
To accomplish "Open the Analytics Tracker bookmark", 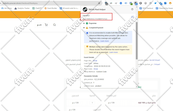I will 22,8.
